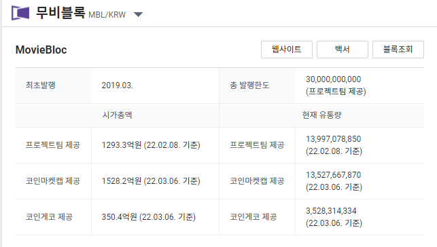Open the 백서 whitepaper button
Viewport: 437px width, 247px height.
(343, 50)
